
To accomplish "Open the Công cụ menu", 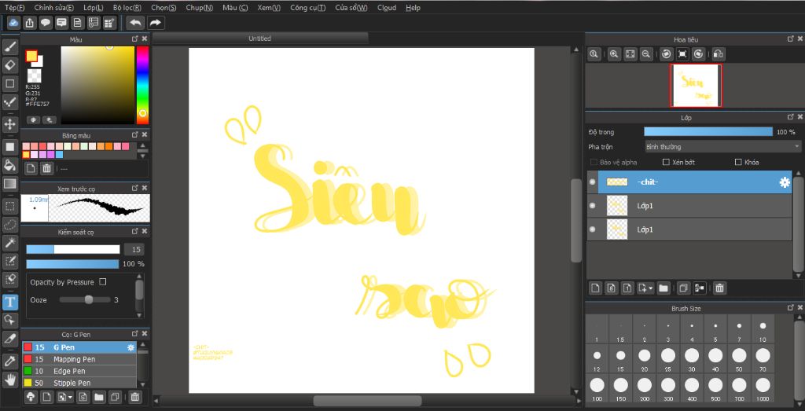I will click(307, 8).
